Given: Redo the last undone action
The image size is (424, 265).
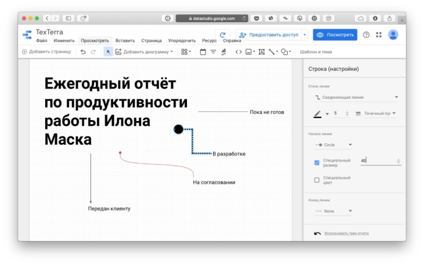Looking at the screenshot, I should coord(93,52).
